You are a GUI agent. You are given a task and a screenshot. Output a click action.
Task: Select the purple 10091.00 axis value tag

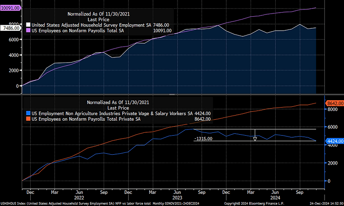point(11,8)
